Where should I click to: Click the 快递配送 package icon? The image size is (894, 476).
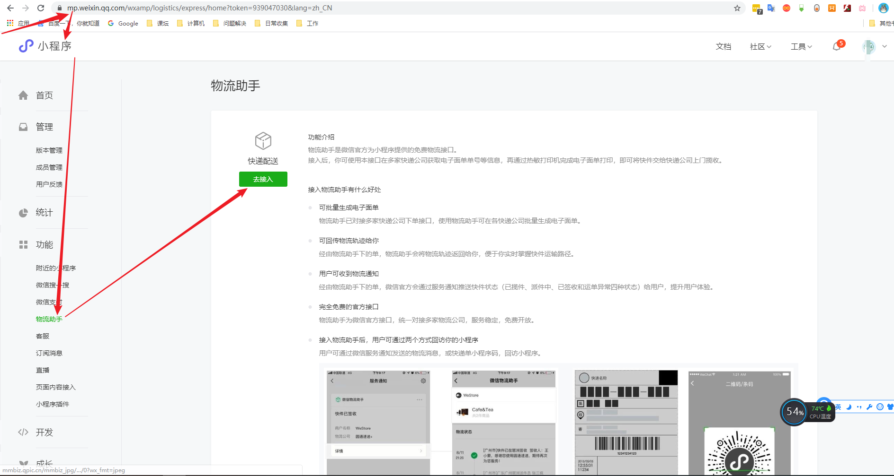tap(263, 141)
